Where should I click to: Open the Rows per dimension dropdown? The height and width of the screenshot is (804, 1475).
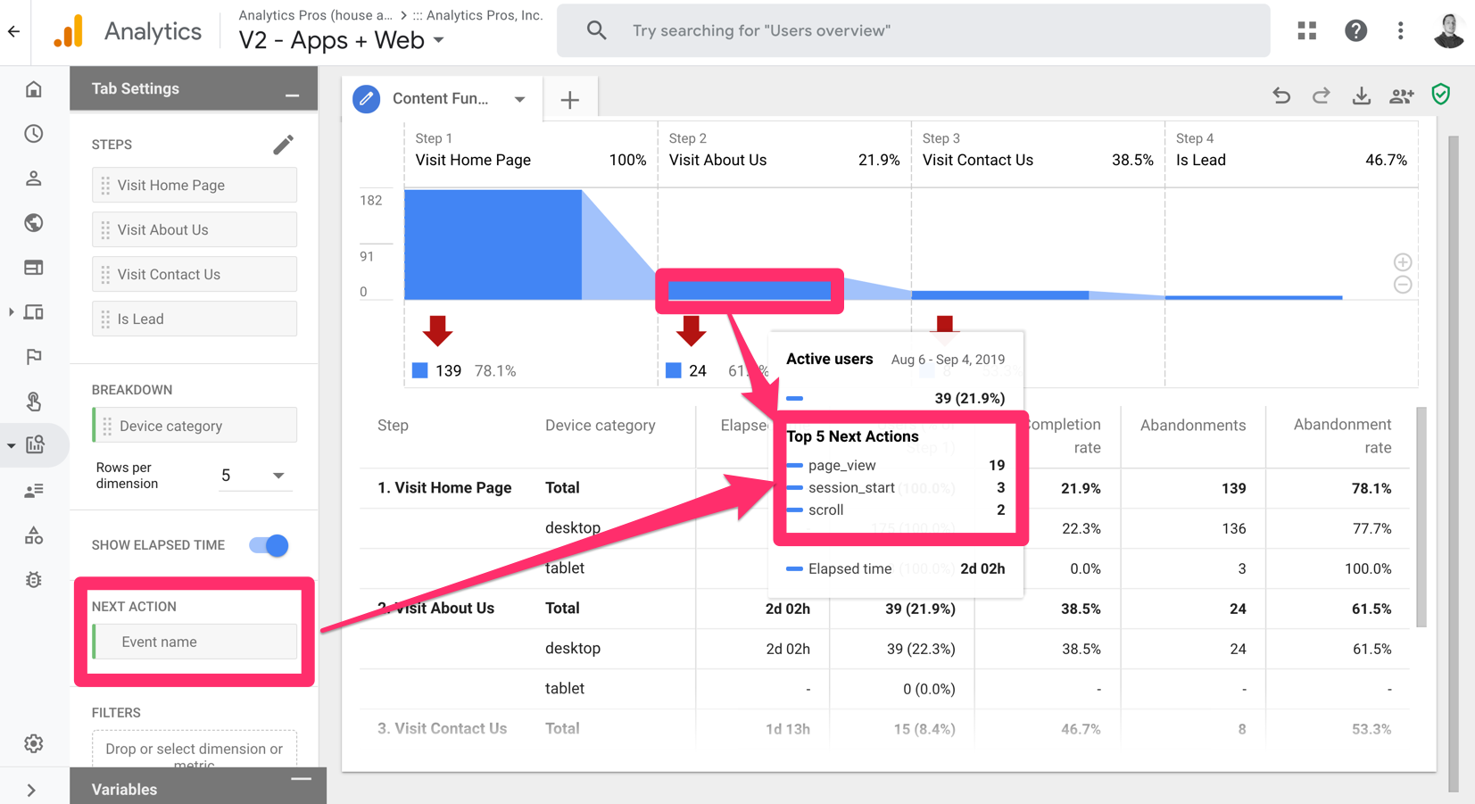click(278, 475)
